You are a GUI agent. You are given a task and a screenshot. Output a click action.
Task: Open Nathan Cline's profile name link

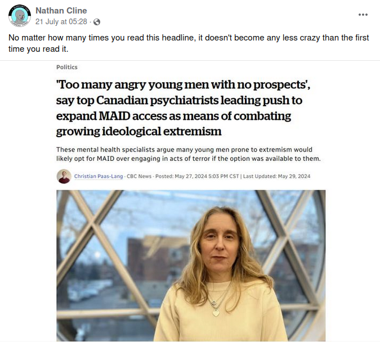pyautogui.click(x=61, y=11)
